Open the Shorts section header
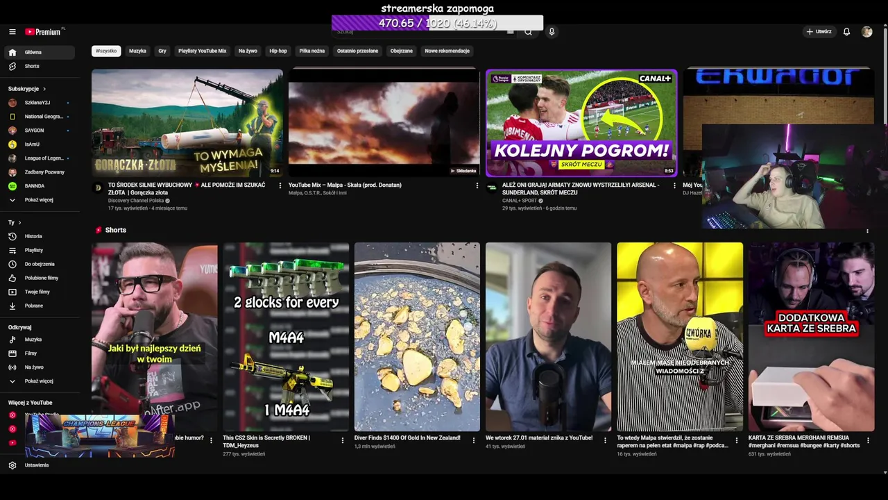Screen dimensions: 888x500 click(111, 230)
